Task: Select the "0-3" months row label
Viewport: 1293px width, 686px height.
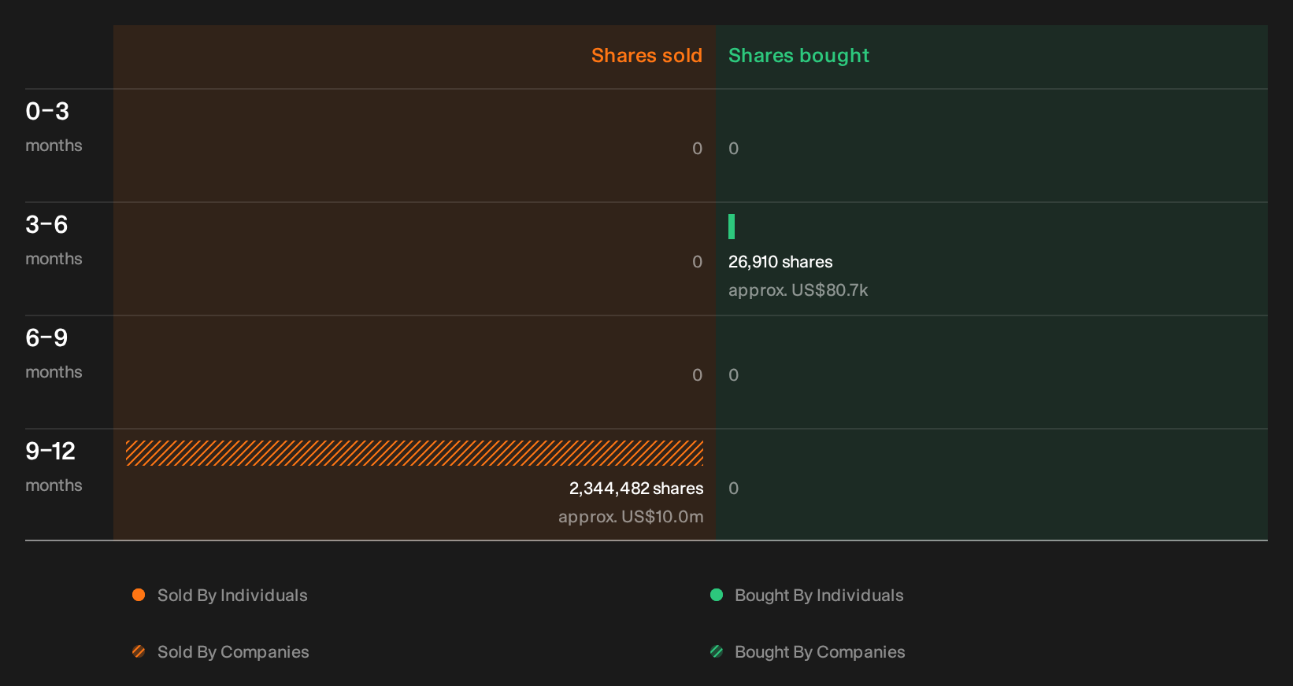Action: pos(47,111)
